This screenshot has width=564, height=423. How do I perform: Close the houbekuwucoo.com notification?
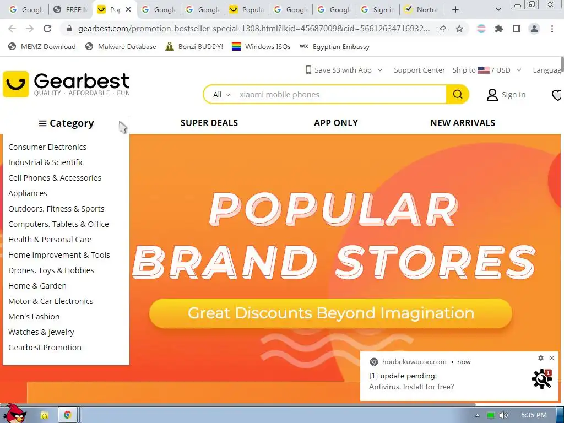[x=552, y=358]
